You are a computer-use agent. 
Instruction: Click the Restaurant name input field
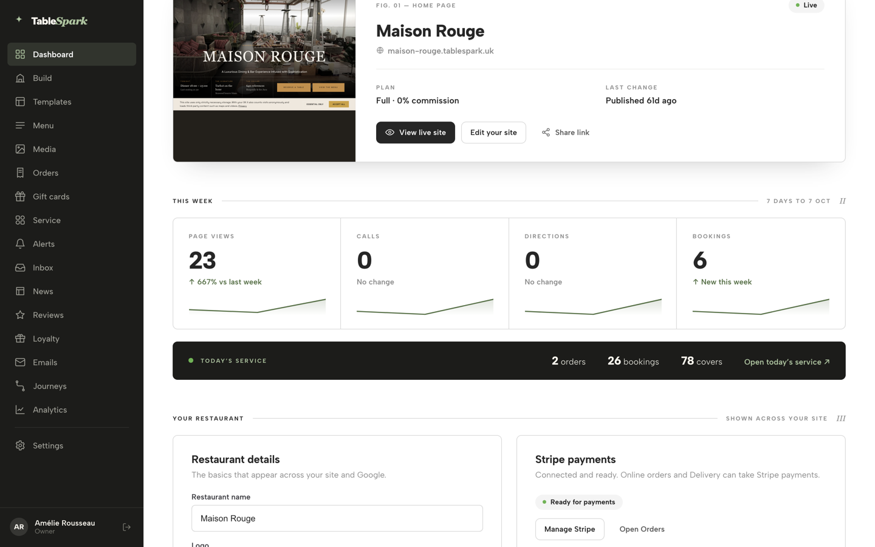[337, 518]
